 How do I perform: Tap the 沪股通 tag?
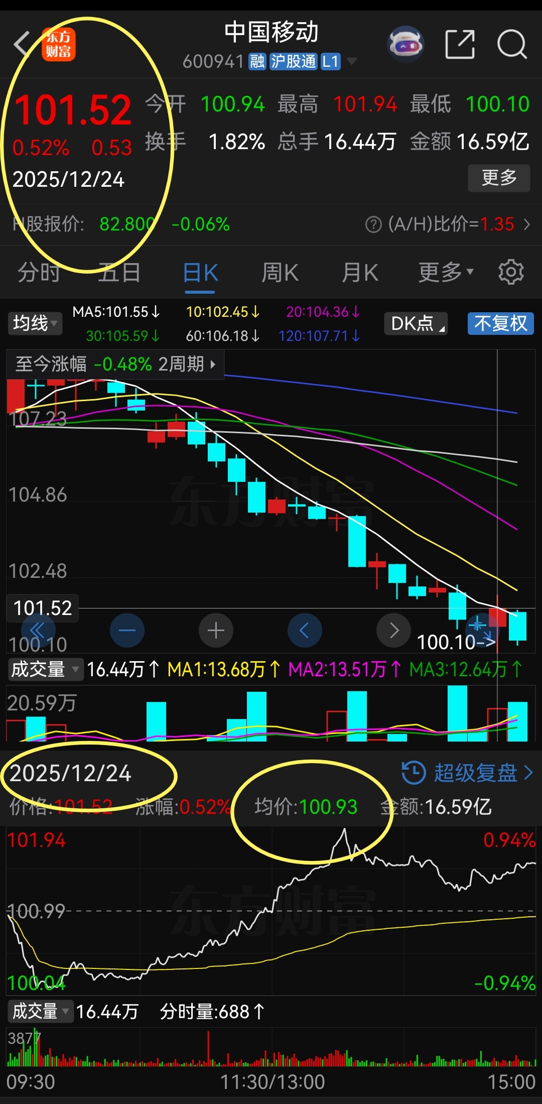tap(294, 61)
